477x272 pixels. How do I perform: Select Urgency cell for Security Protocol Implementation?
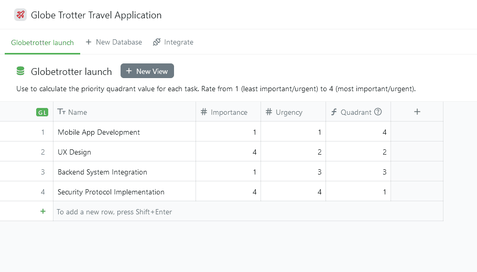(293, 191)
